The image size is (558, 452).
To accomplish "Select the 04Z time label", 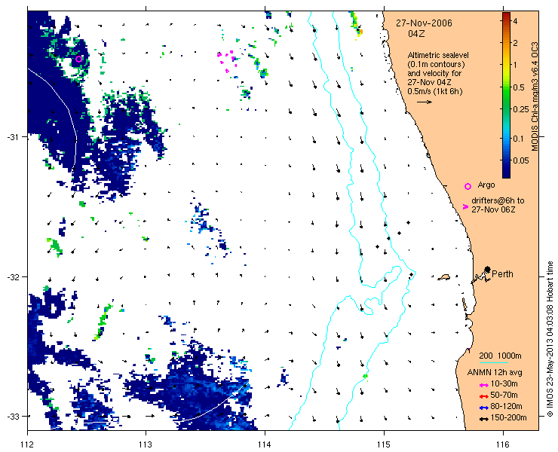I will (x=416, y=34).
